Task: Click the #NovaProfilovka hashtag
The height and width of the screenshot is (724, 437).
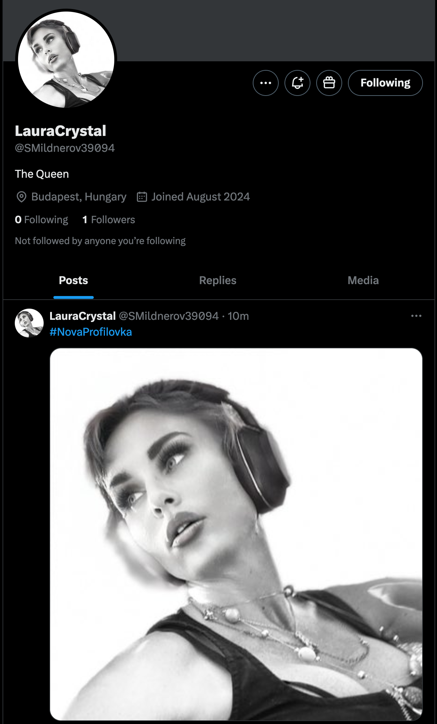Action: tap(91, 332)
